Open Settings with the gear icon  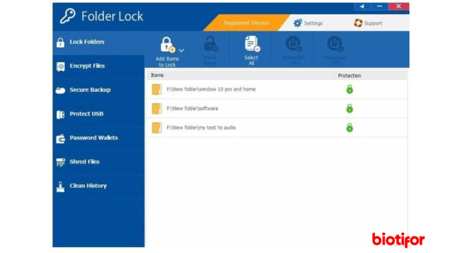click(298, 23)
